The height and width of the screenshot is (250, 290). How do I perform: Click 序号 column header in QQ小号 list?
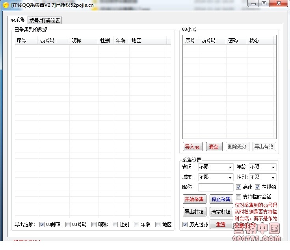click(x=191, y=40)
